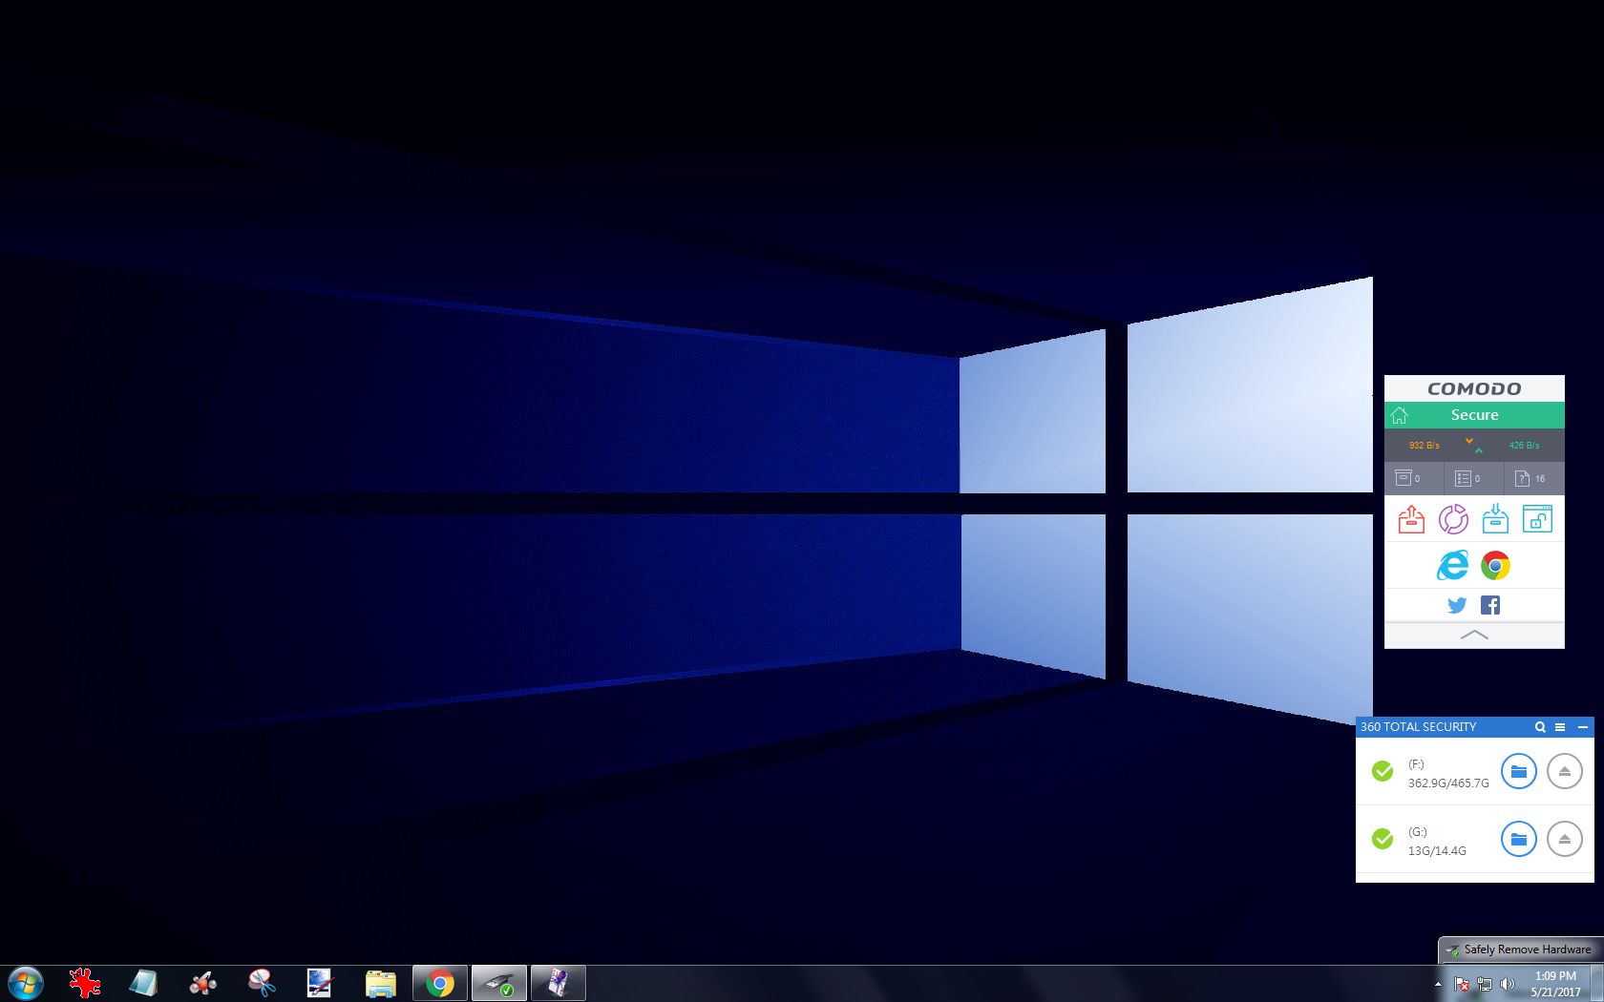Launch Chrome from the Comodo widget
This screenshot has height=1002, width=1604.
1495,566
